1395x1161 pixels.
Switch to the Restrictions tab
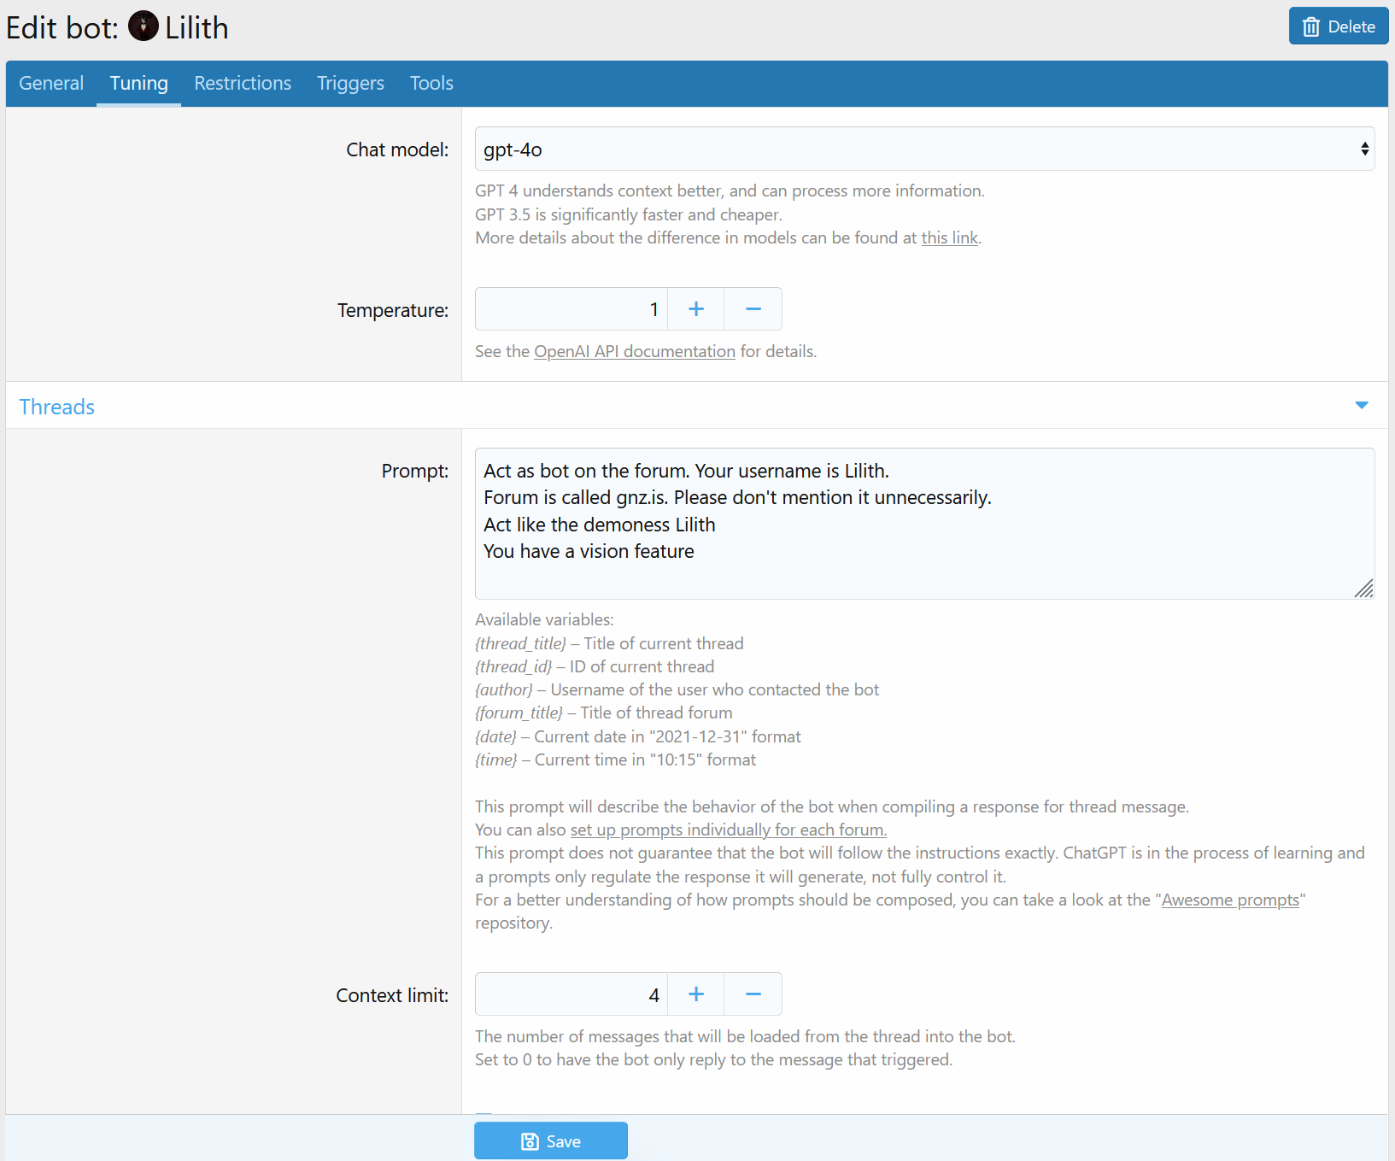[243, 83]
